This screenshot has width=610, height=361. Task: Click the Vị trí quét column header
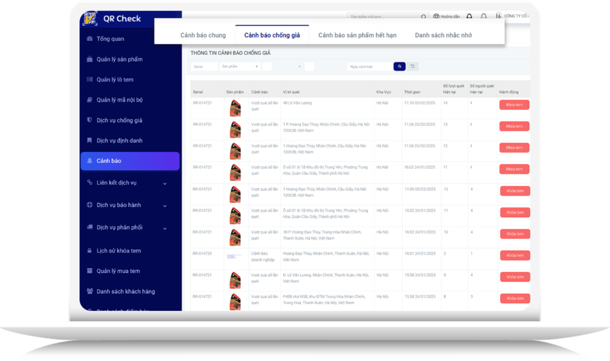tap(291, 92)
